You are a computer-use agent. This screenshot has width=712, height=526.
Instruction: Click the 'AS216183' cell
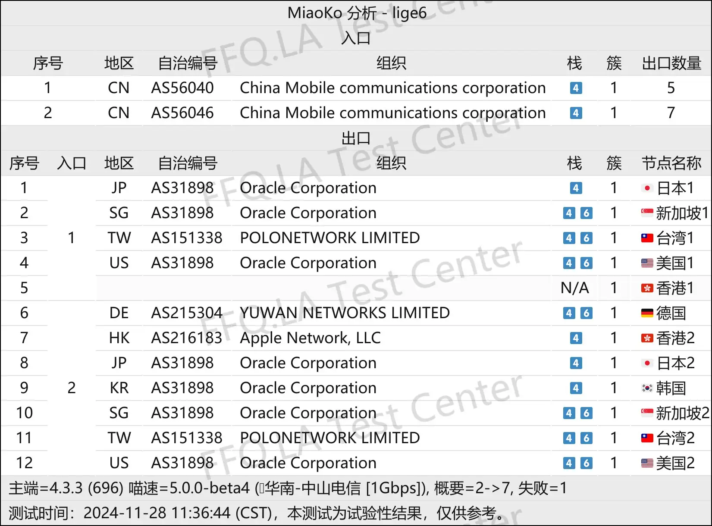[x=187, y=338]
